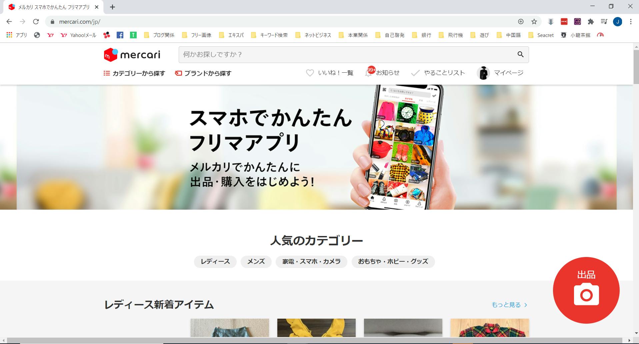This screenshot has width=639, height=344.
Task: Open the お知らせ notifications bell
Action: (x=369, y=73)
